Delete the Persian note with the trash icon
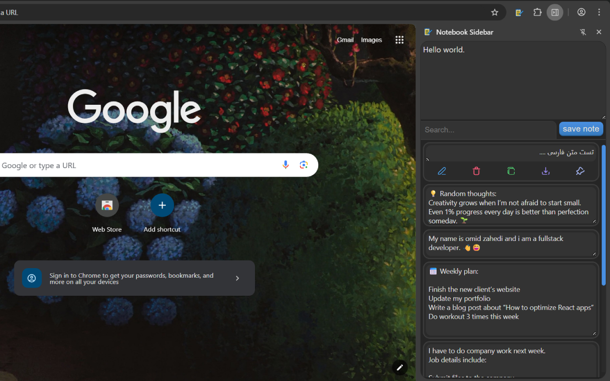The width and height of the screenshot is (610, 381). 477,171
